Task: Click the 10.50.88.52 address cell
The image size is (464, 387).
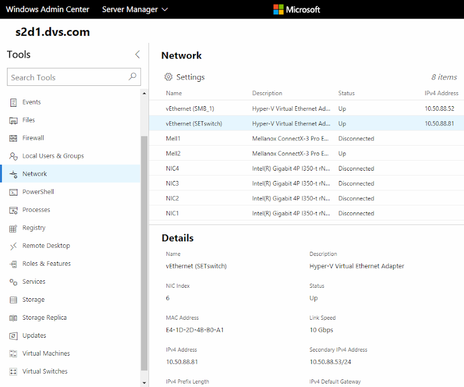Action: click(440, 108)
